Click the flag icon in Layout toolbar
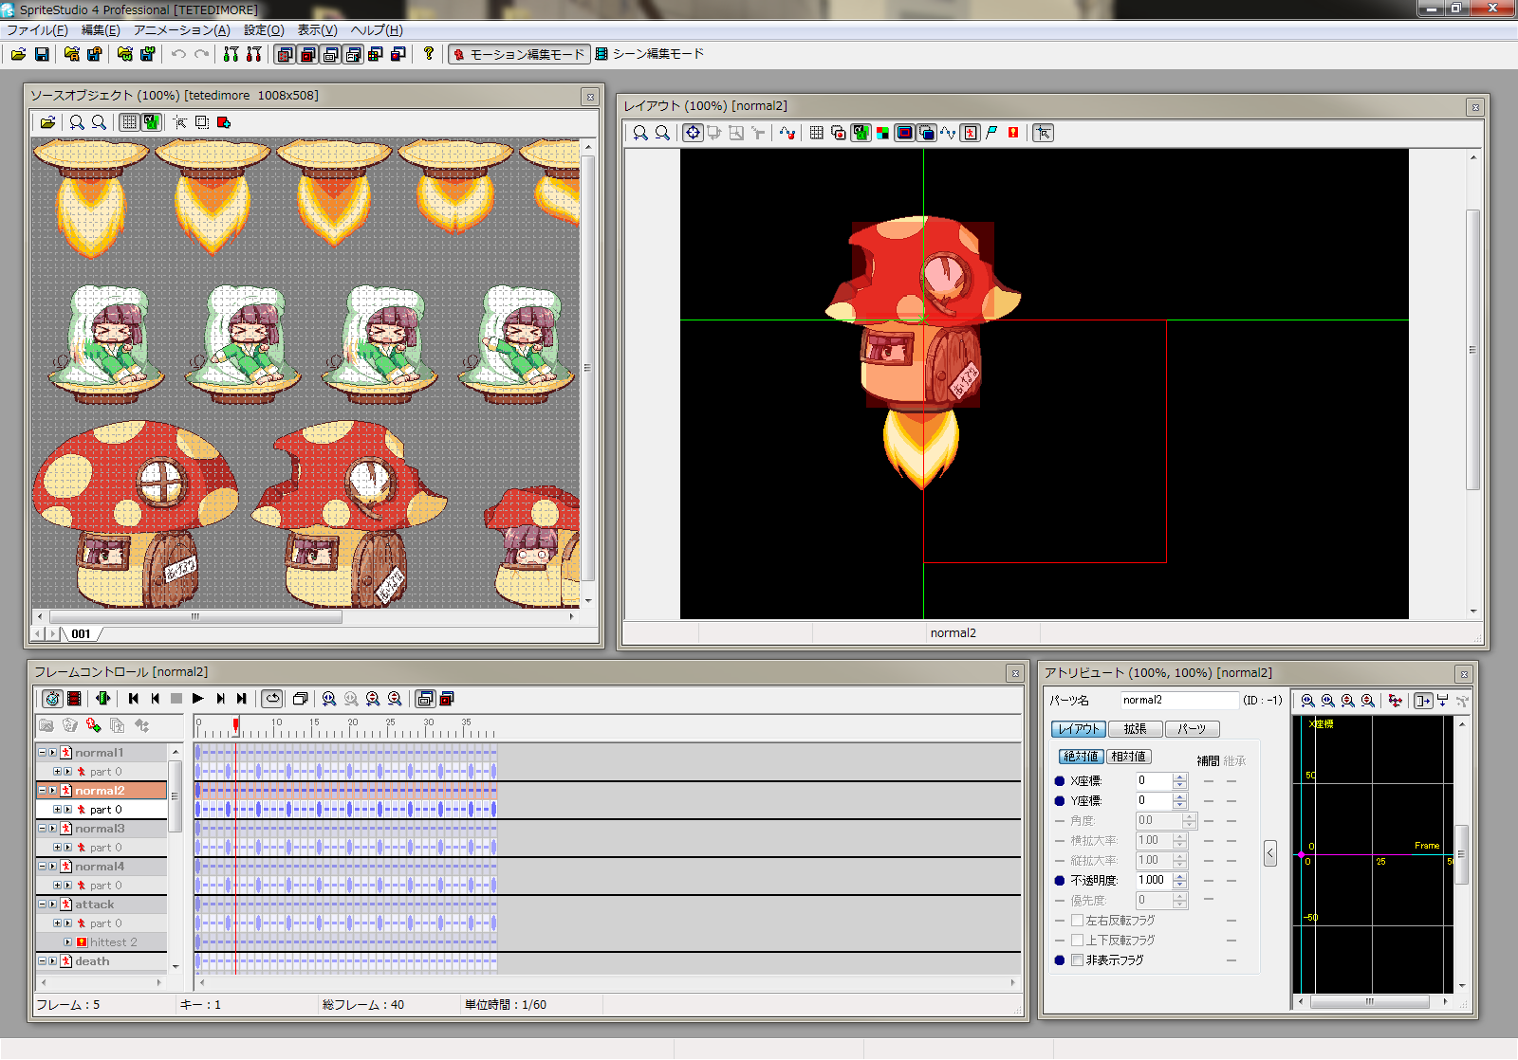 [x=991, y=133]
